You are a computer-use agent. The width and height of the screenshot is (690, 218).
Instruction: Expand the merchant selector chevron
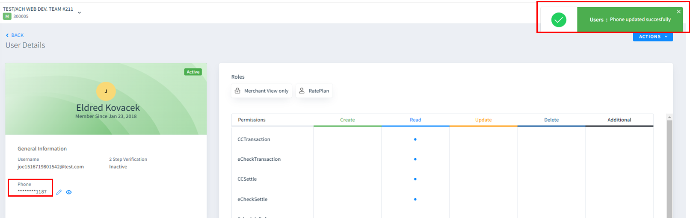[x=80, y=13]
